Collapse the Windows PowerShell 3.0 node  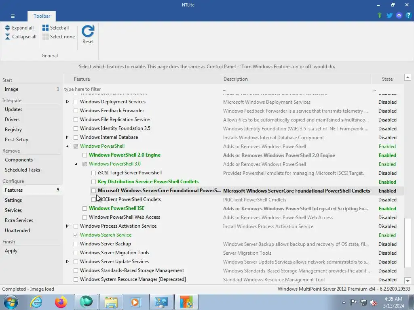[x=76, y=164]
